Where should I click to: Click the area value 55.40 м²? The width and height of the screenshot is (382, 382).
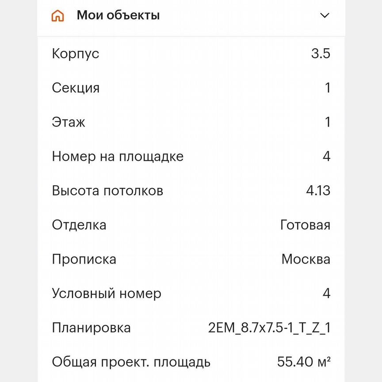click(x=303, y=361)
